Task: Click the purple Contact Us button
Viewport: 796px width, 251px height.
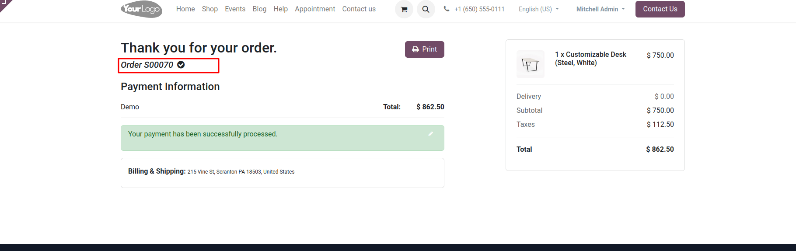Action: (660, 9)
